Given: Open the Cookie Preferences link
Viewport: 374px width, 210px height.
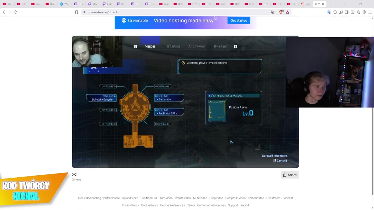Looking at the screenshot, I should pos(172,205).
